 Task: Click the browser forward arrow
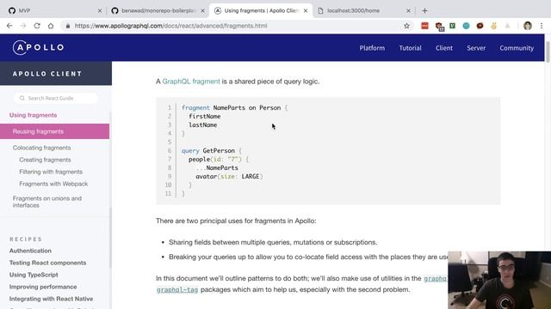point(23,26)
